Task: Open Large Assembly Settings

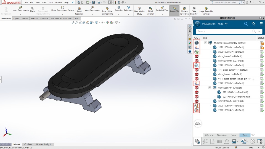Action: pos(206,11)
